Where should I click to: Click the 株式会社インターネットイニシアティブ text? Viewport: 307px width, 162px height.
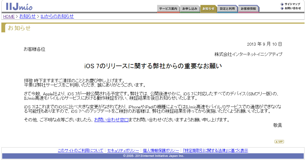click(x=248, y=54)
